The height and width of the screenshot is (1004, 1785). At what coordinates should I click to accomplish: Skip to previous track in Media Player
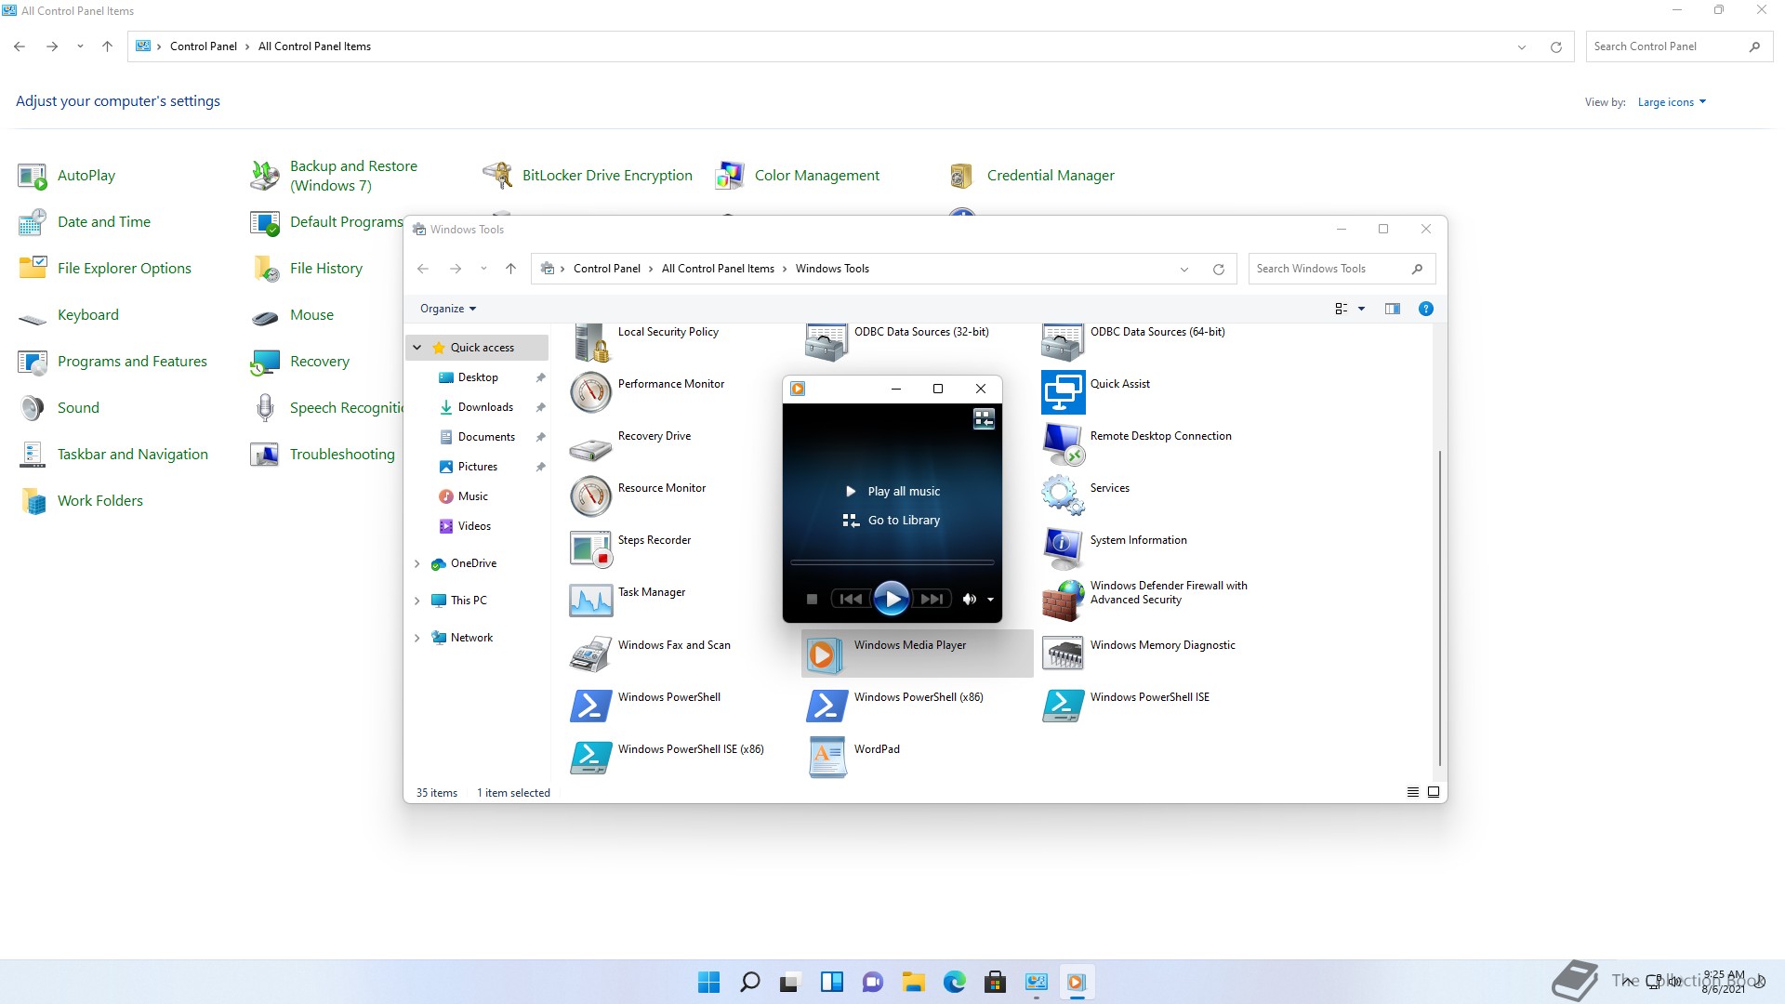click(850, 600)
